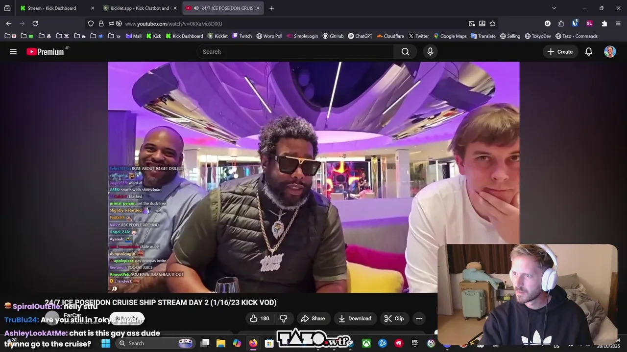The width and height of the screenshot is (627, 352).
Task: Open the GitHub bookmark
Action: click(x=333, y=36)
